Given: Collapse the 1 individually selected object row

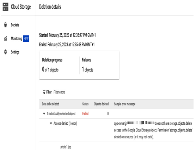Looking at the screenshot, I should click(44, 113).
